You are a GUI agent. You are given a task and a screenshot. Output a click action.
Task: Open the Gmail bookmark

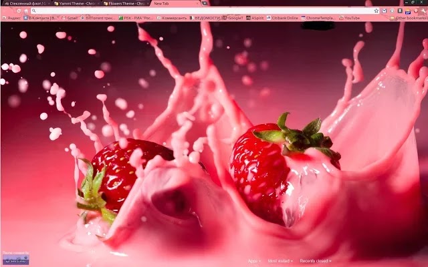coord(70,18)
